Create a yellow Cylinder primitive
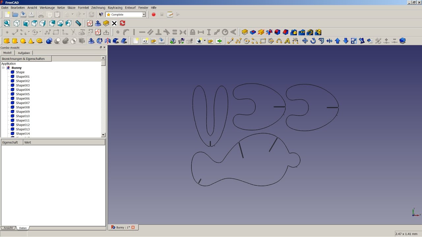The image size is (422, 237). pyautogui.click(x=15, y=41)
